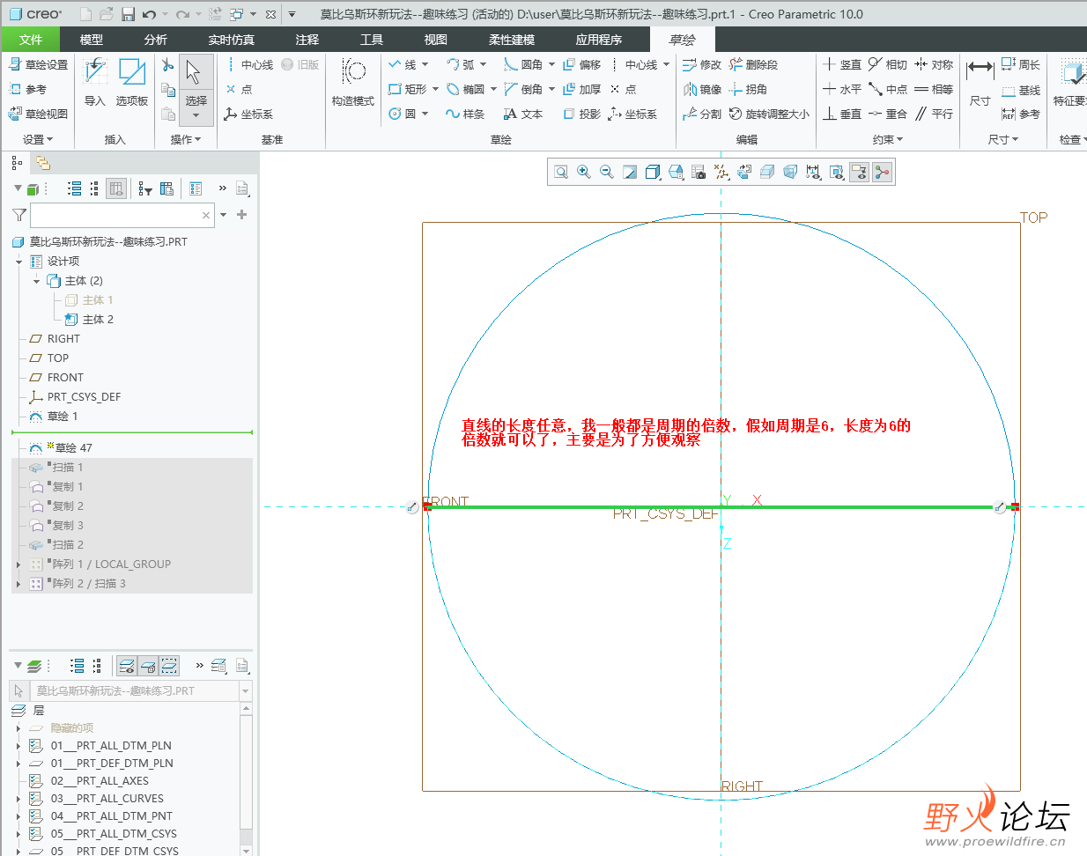This screenshot has height=856, width=1087.
Task: Switch to the 分析 ribbon tab
Action: click(x=156, y=40)
